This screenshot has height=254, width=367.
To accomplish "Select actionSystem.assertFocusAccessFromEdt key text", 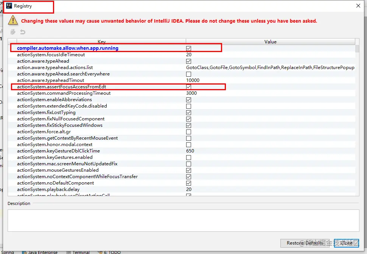I will point(61,86).
